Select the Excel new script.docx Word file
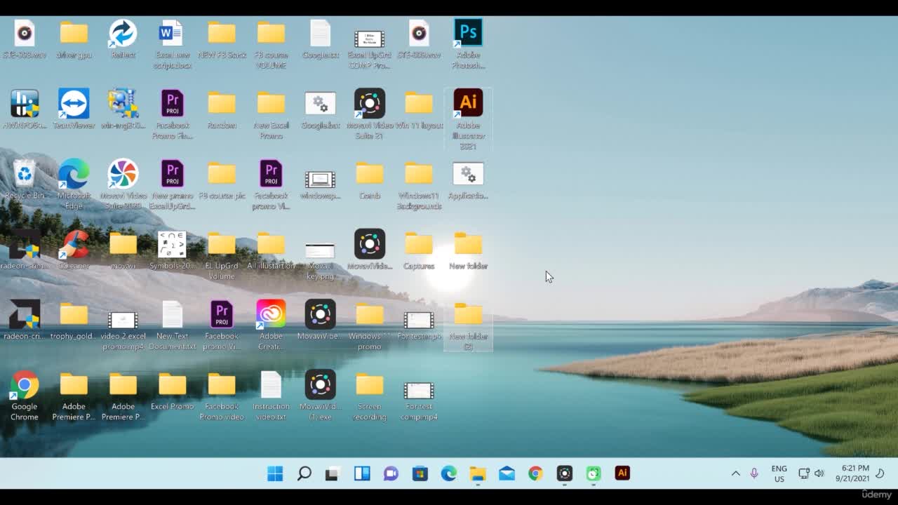 point(172,43)
